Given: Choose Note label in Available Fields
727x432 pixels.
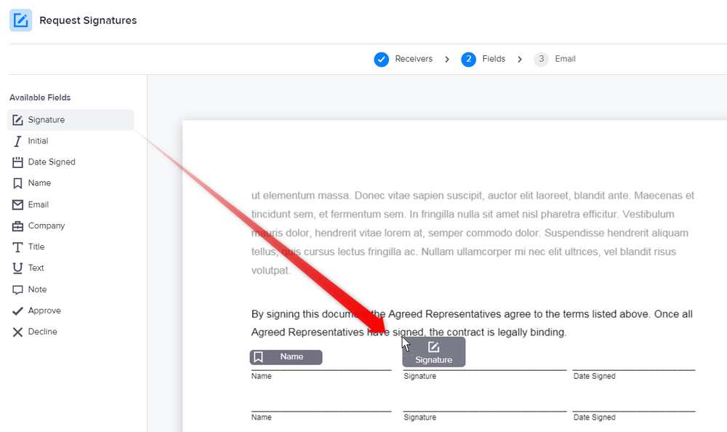Looking at the screenshot, I should click(x=37, y=289).
